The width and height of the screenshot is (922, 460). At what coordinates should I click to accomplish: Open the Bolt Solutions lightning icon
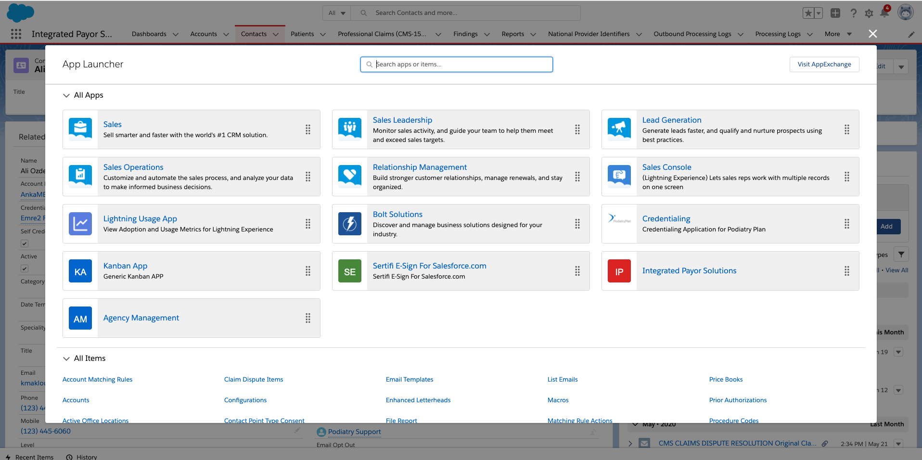click(350, 224)
